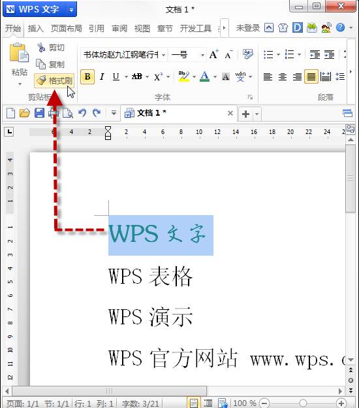Open the font color dropdown arrow

click(215, 76)
